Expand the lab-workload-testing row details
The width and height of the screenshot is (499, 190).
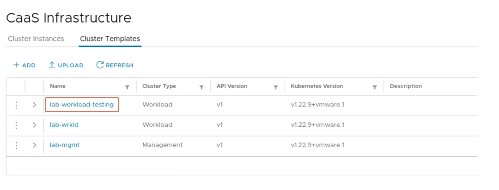pos(34,105)
